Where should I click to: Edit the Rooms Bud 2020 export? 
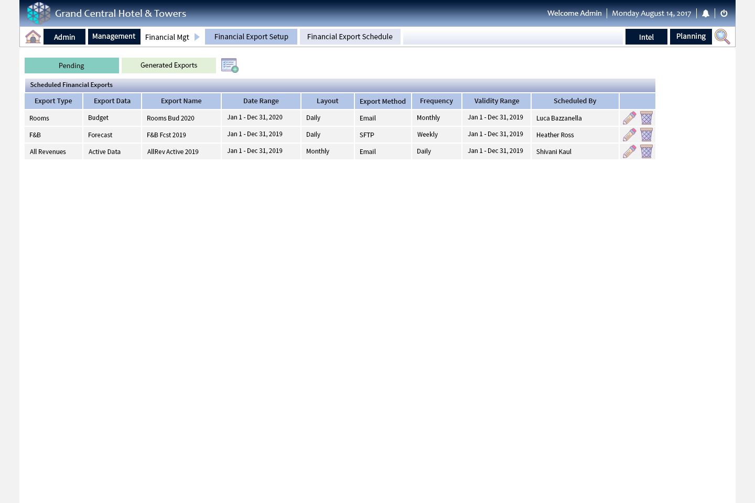point(629,118)
